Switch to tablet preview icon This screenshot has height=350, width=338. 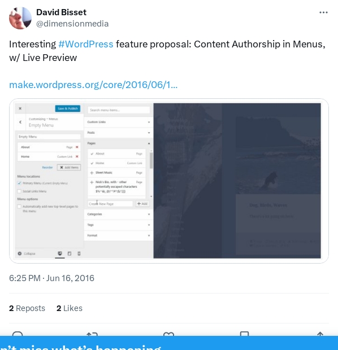(x=70, y=253)
